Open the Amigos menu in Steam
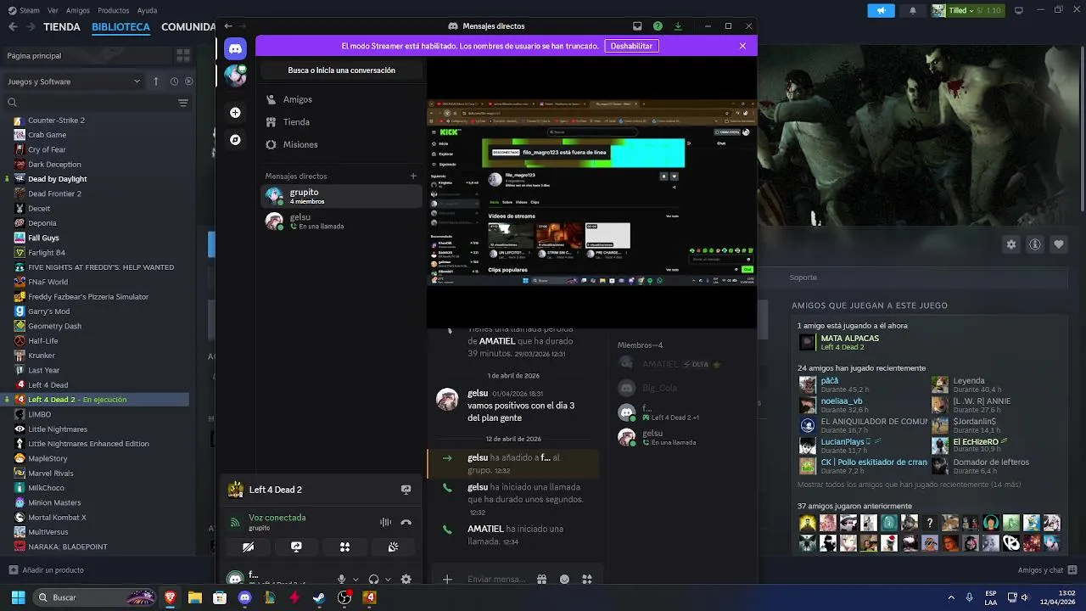 [x=78, y=10]
